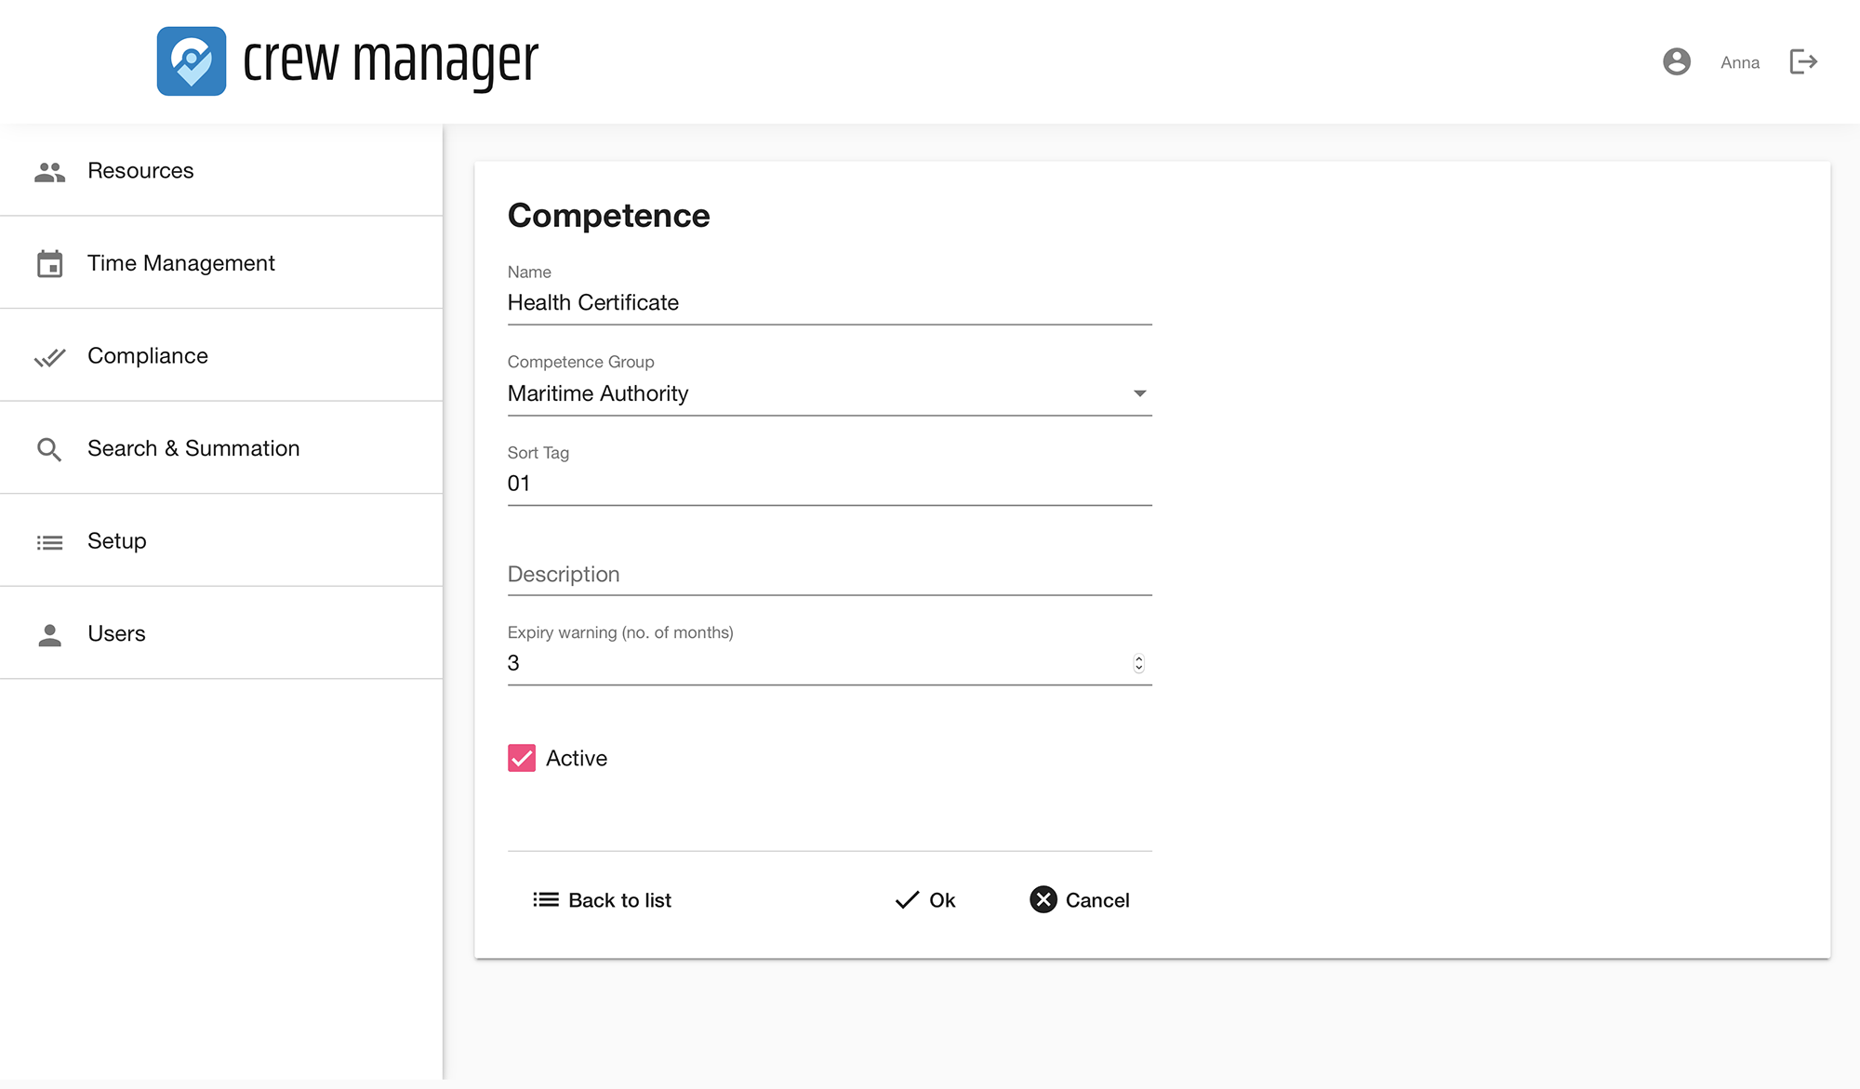
Task: Click the Description input field
Action: pyautogui.click(x=828, y=574)
